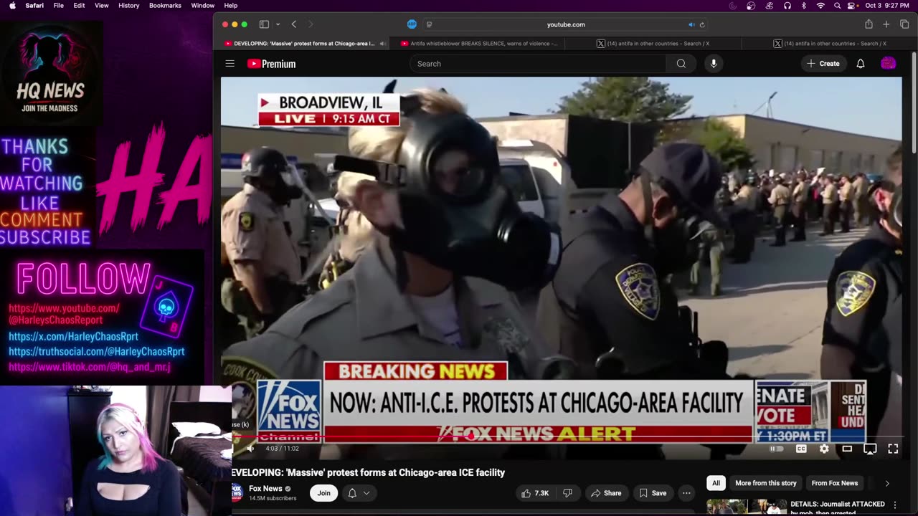
Task: Mute the video with the volume icon
Action: coord(250,449)
